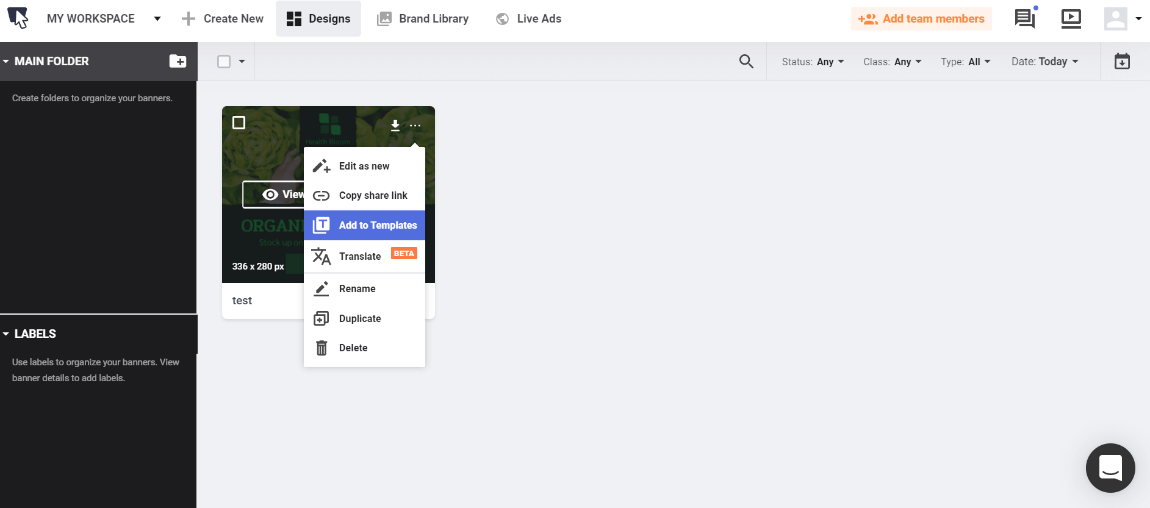
Task: Click the Translate language icon
Action: click(x=322, y=256)
